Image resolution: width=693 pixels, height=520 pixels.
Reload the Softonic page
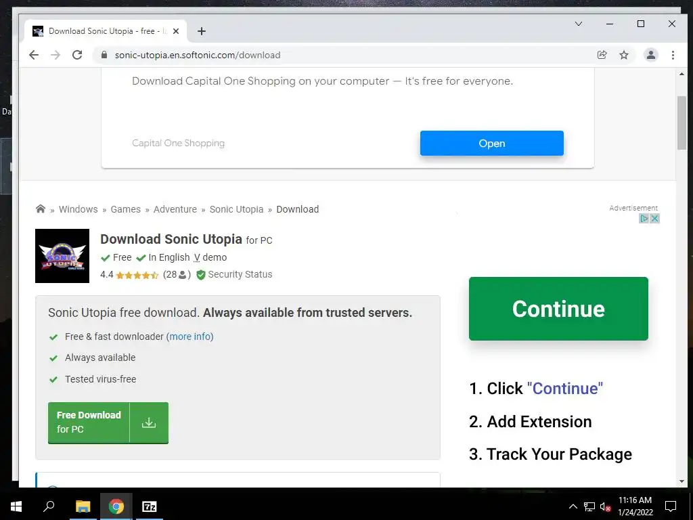click(77, 55)
